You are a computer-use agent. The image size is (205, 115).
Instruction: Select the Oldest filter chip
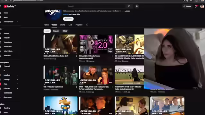coord(65,31)
